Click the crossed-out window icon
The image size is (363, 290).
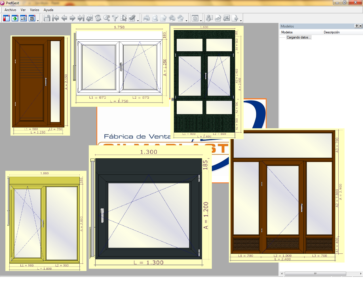227,18
